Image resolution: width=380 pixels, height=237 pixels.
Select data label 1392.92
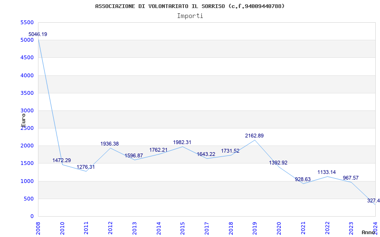(278, 163)
